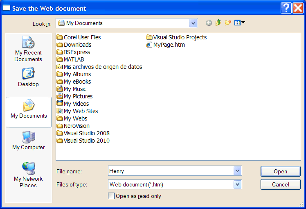Select the My Albums folder icon
Screen dimensions: 306x209
click(x=60, y=74)
